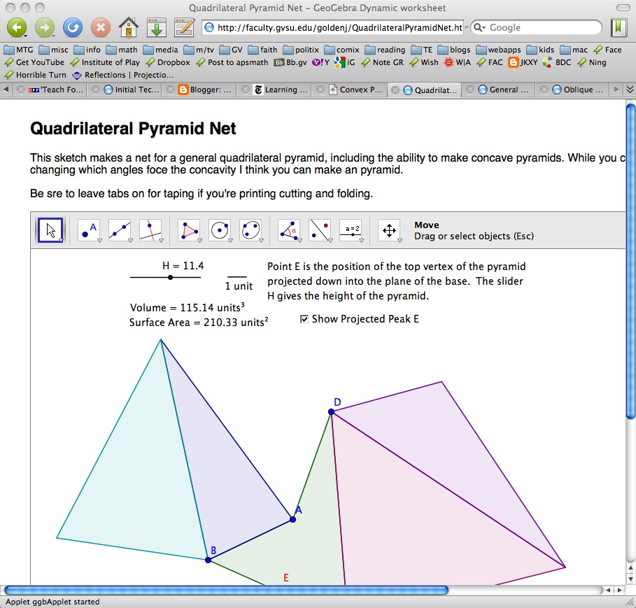Select the Perpendicular Line tool
The image size is (636, 608).
[151, 229]
